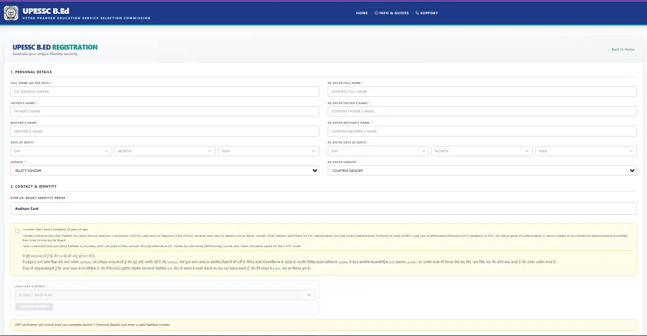Click the Confirm Details button under Aadhaar

(x=34, y=307)
